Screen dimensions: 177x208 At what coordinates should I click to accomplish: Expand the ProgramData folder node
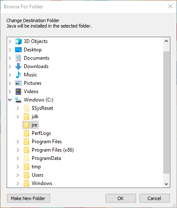tap(18, 158)
